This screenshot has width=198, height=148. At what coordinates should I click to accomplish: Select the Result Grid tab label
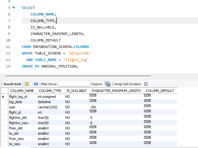pyautogui.click(x=12, y=84)
